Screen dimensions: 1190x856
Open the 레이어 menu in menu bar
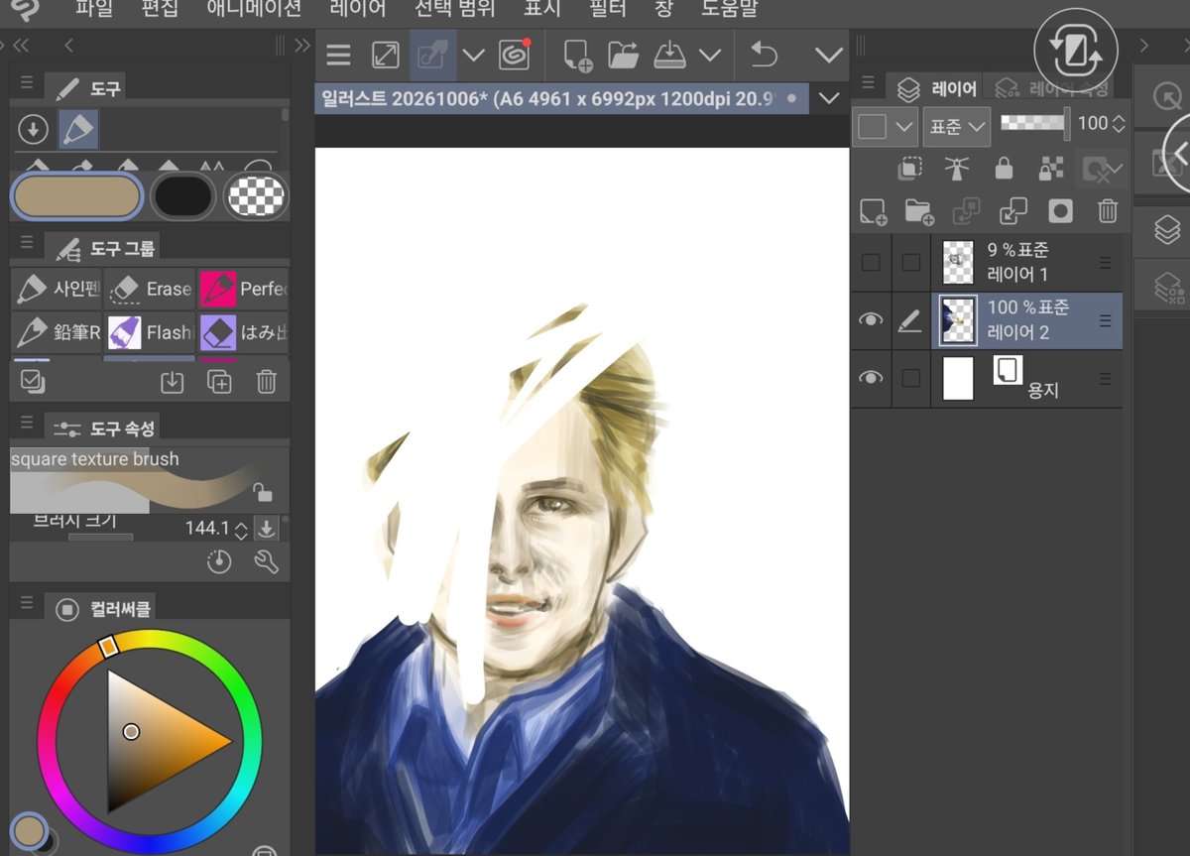point(358,9)
